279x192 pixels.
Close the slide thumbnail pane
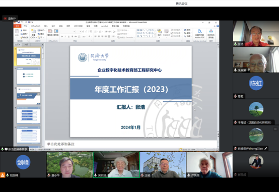click(42, 44)
